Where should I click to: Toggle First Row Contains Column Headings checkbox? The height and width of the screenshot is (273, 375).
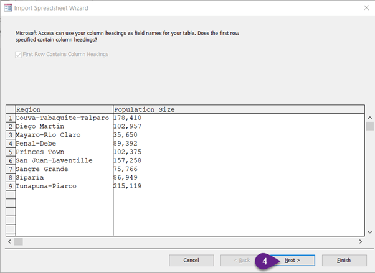(x=19, y=55)
